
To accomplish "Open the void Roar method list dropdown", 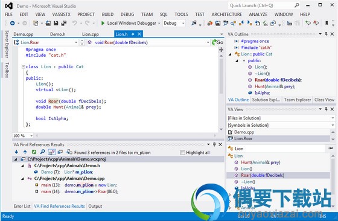I will pyautogui.click(x=208, y=42).
